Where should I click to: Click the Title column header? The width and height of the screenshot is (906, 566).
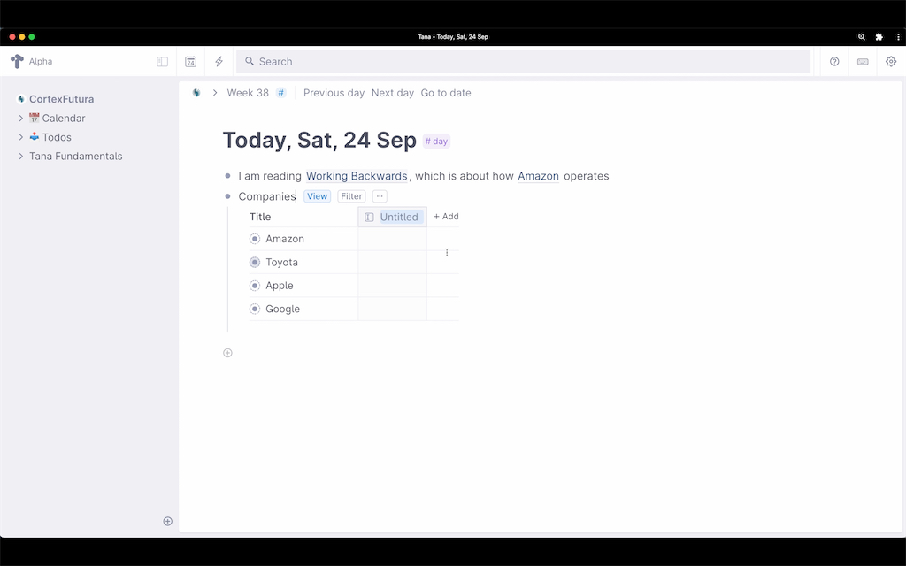pyautogui.click(x=260, y=218)
